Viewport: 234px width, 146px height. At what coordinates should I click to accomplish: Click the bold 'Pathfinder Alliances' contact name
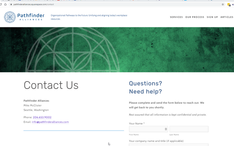pos(36,101)
